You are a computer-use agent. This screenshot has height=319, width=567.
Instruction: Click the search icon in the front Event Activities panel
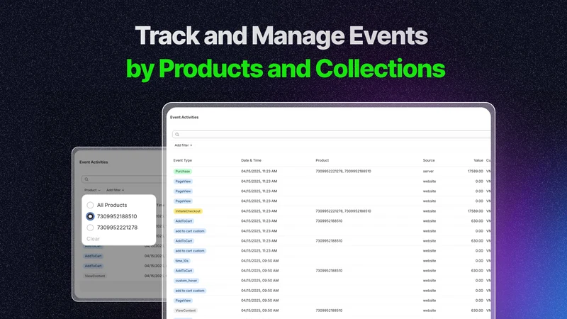tap(177, 135)
